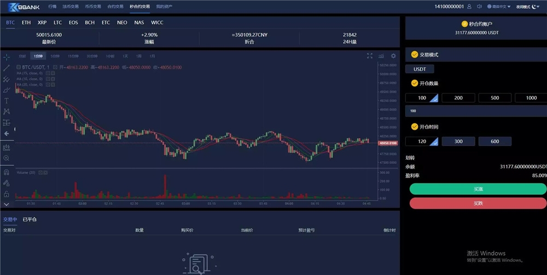Select the 200 quantity option
This screenshot has height=275, width=547.
pos(458,98)
